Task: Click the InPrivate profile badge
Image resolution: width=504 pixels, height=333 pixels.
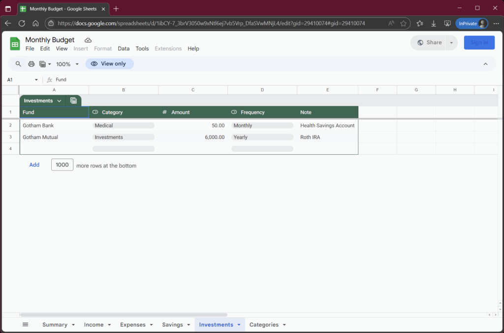Action: point(472,24)
